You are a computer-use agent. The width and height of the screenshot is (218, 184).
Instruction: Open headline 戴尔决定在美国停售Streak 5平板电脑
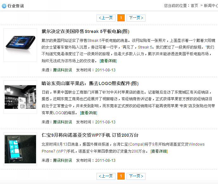[x=85, y=31]
